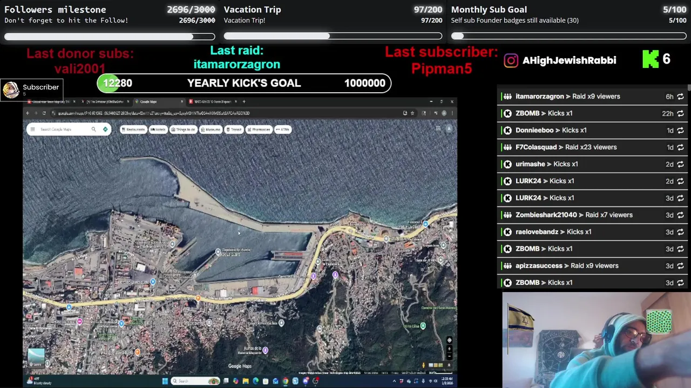Bookmark this page with the star icon

(x=412, y=113)
